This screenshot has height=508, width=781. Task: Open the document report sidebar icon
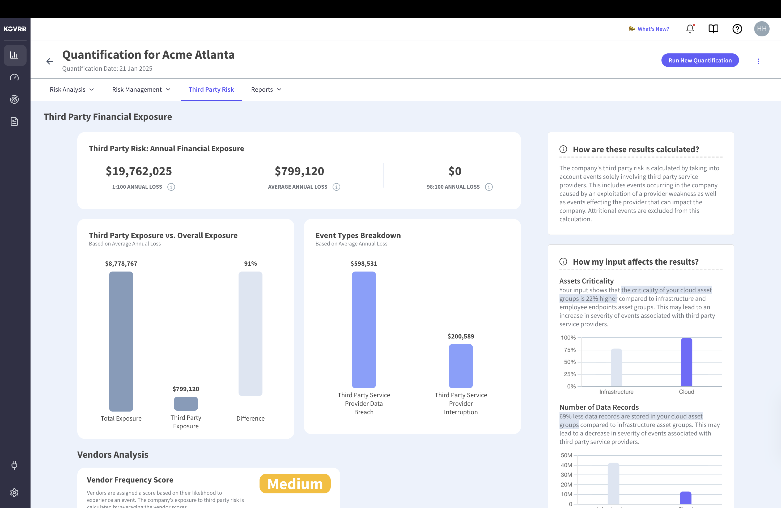[14, 121]
